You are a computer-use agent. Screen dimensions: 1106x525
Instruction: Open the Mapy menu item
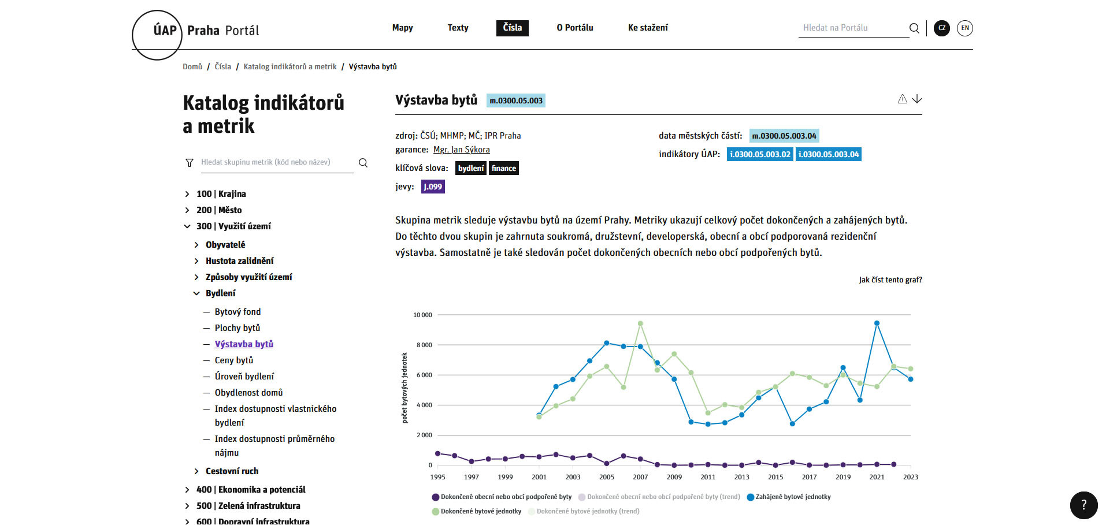pos(402,28)
